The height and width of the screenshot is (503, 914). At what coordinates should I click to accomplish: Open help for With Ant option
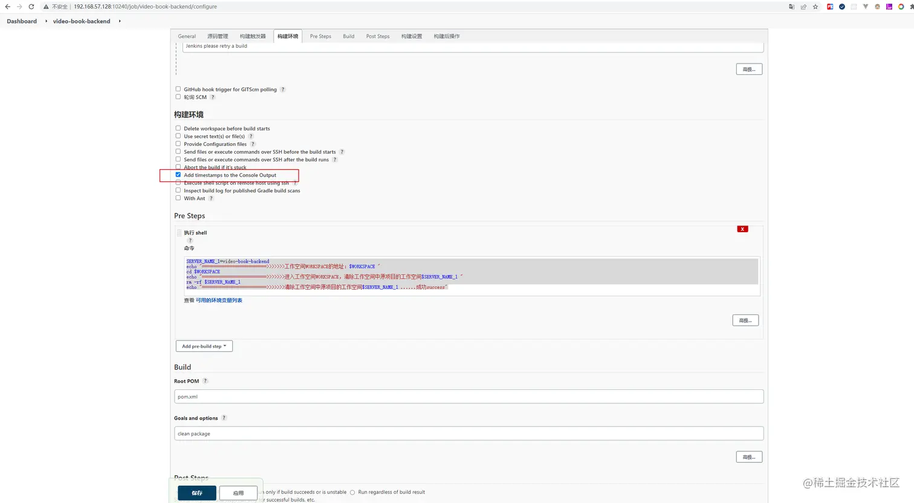pyautogui.click(x=211, y=198)
